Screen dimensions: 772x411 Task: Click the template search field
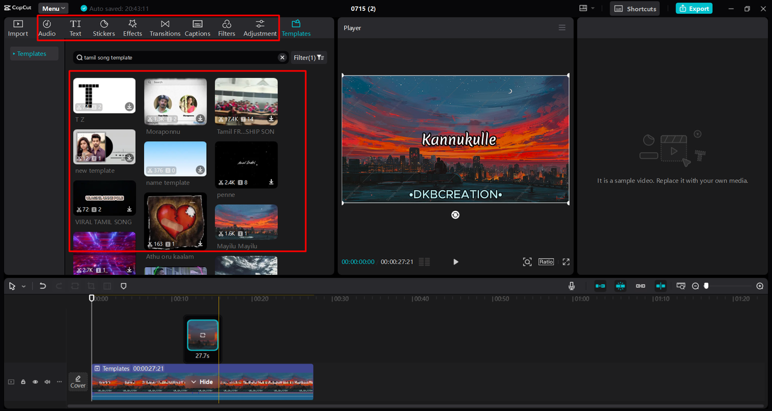click(180, 57)
